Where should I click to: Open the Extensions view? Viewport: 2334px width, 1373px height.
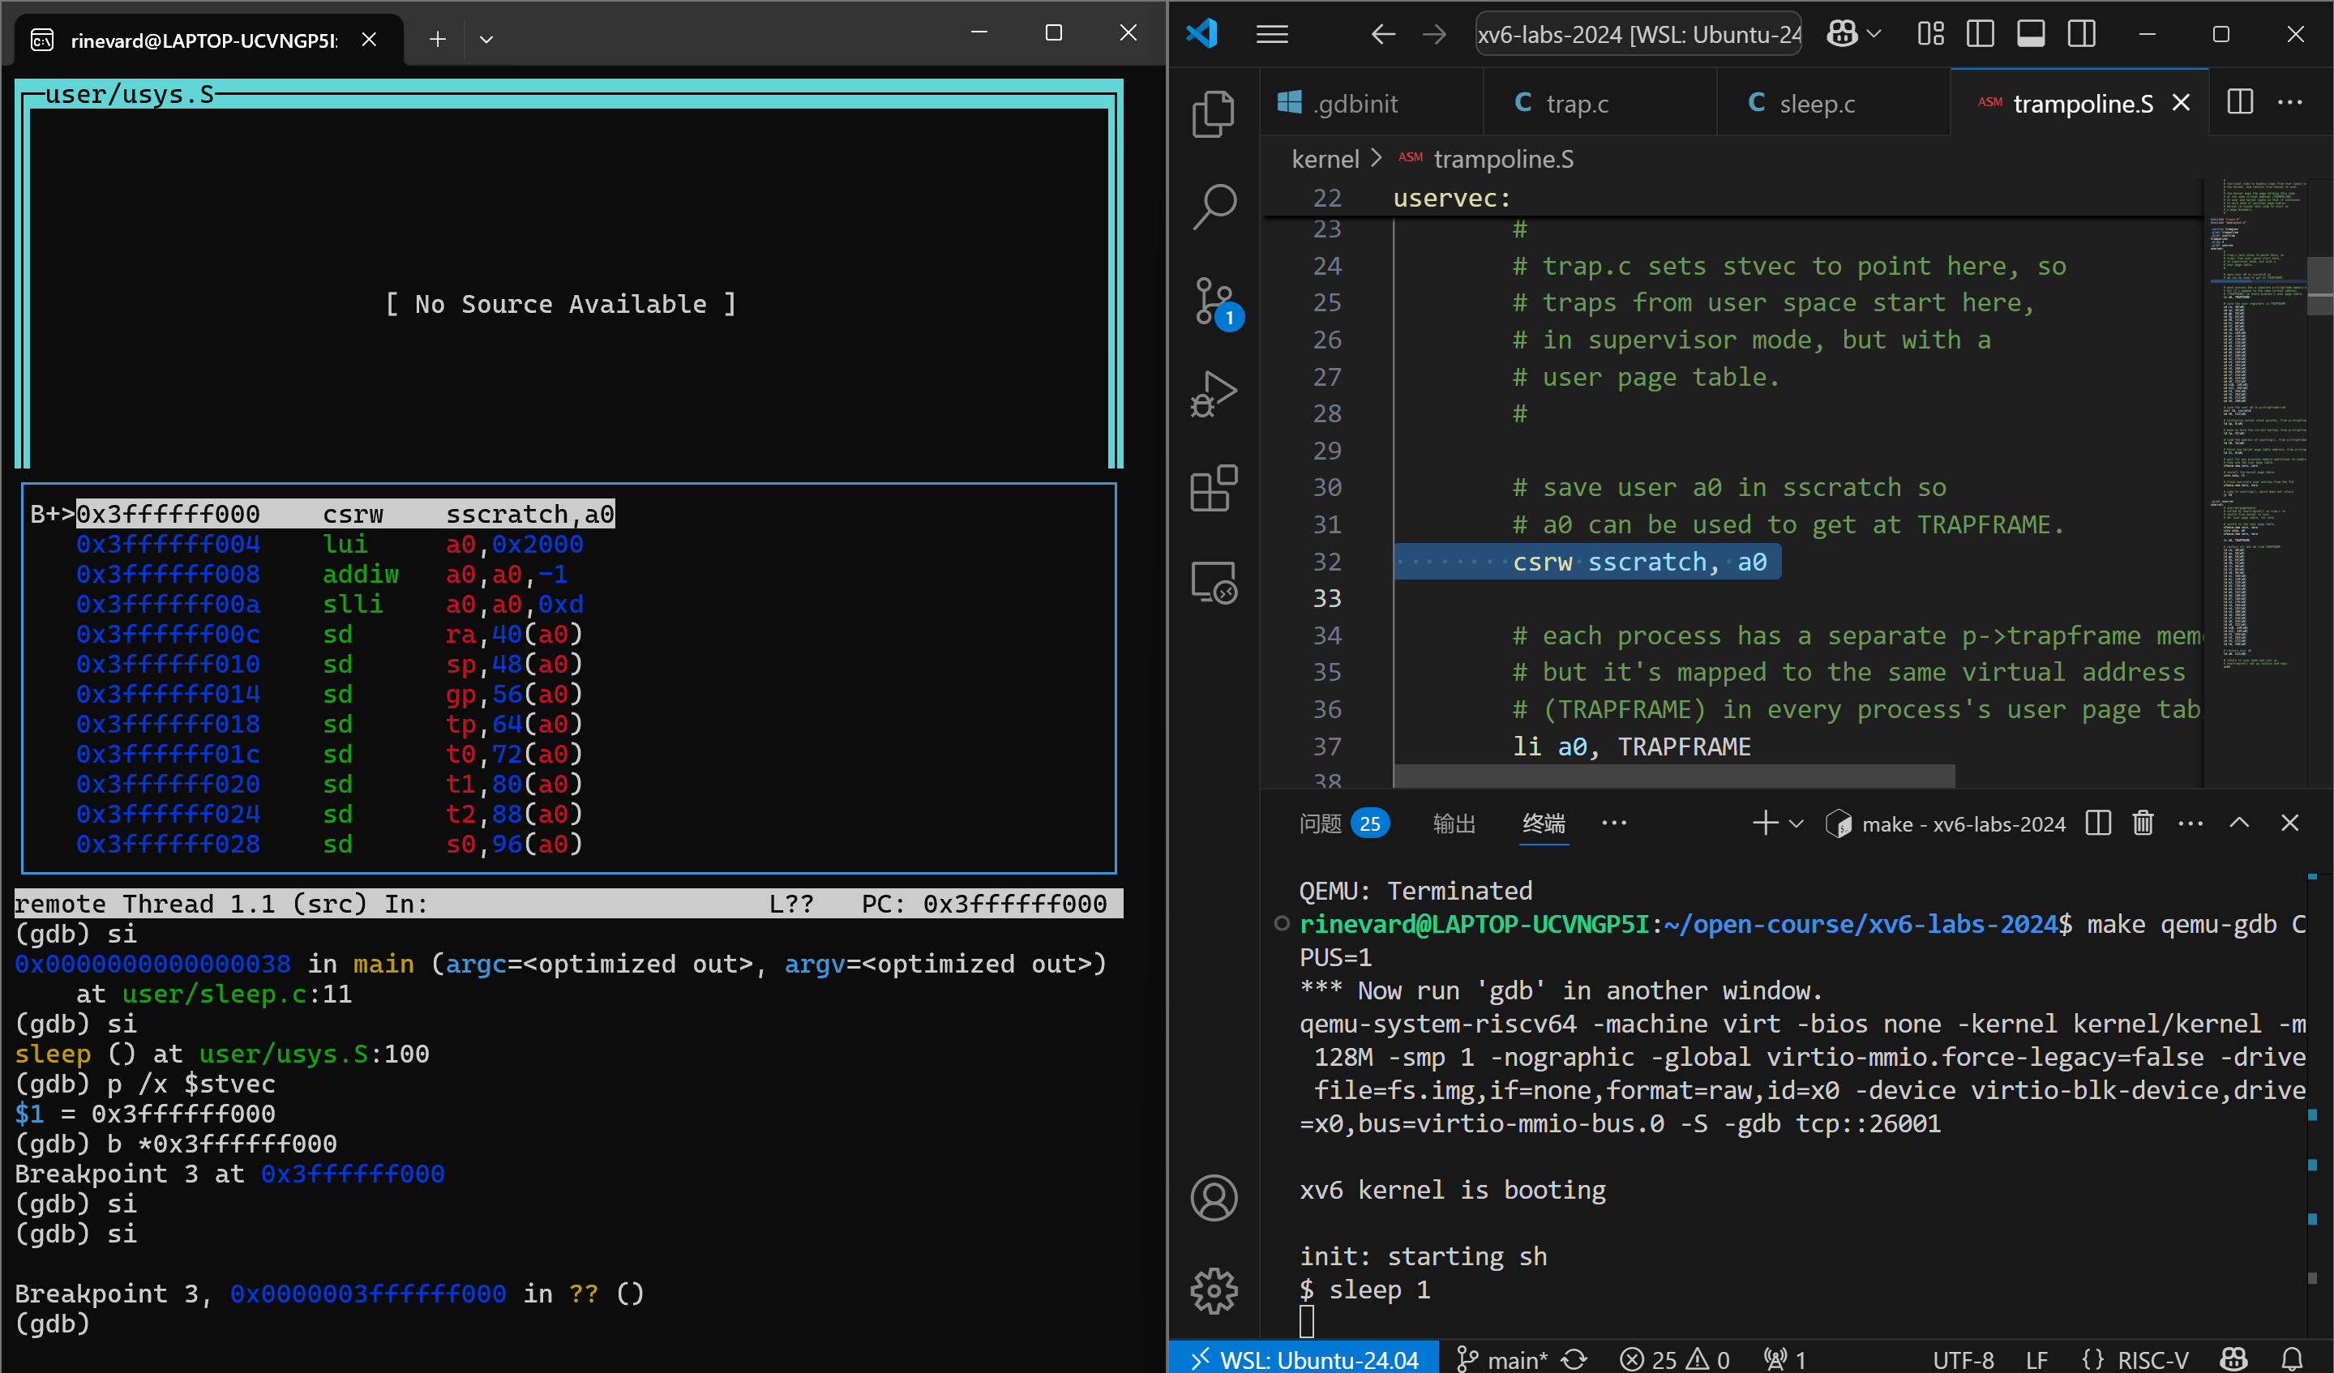[1214, 488]
